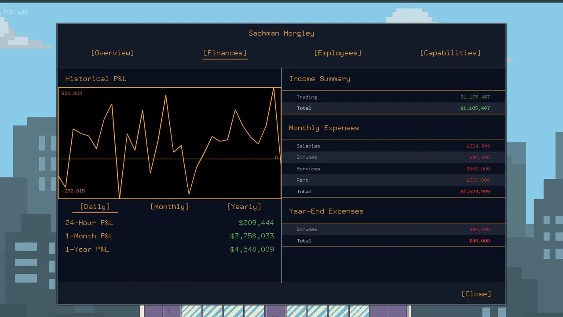Click the Income Summary total row
563x317 pixels.
click(x=393, y=108)
